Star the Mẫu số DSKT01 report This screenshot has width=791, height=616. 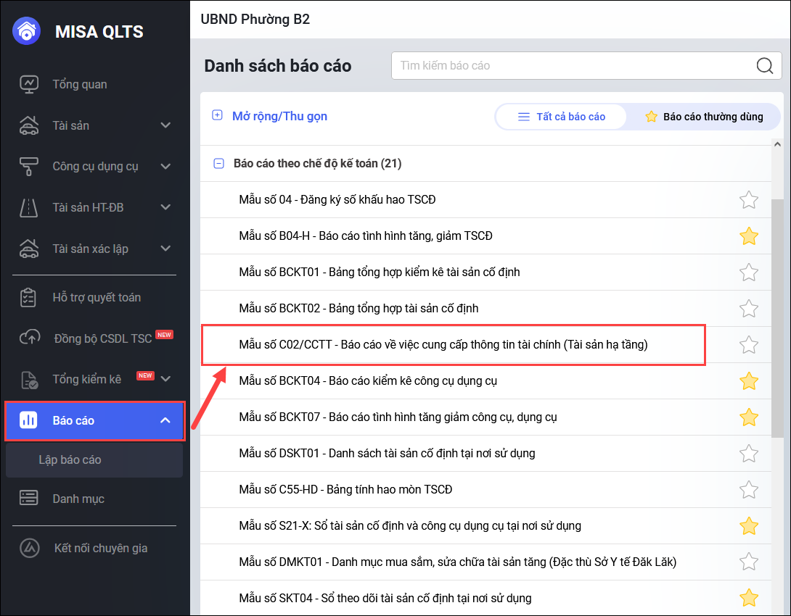tap(749, 454)
